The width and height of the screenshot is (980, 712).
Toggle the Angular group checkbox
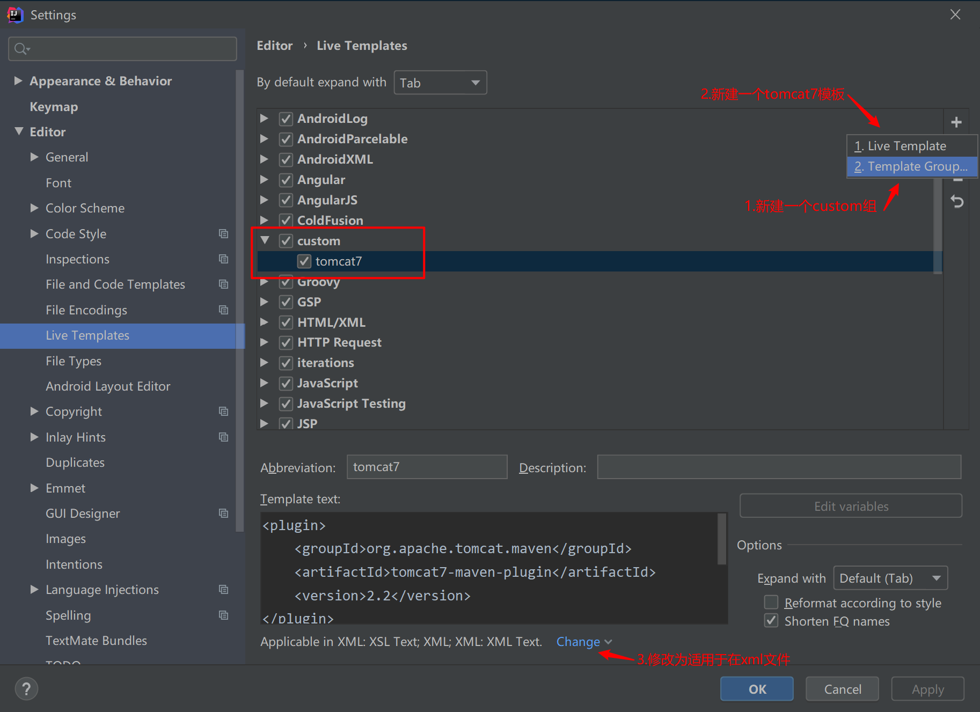coord(286,180)
